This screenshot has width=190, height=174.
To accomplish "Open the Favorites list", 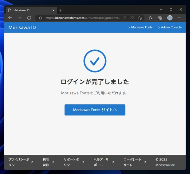I will (x=151, y=18).
